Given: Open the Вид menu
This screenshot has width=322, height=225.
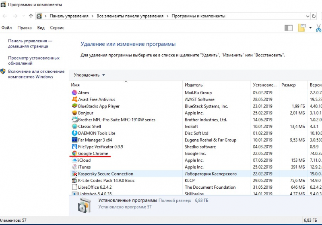Looking at the screenshot, I should 41,28.
